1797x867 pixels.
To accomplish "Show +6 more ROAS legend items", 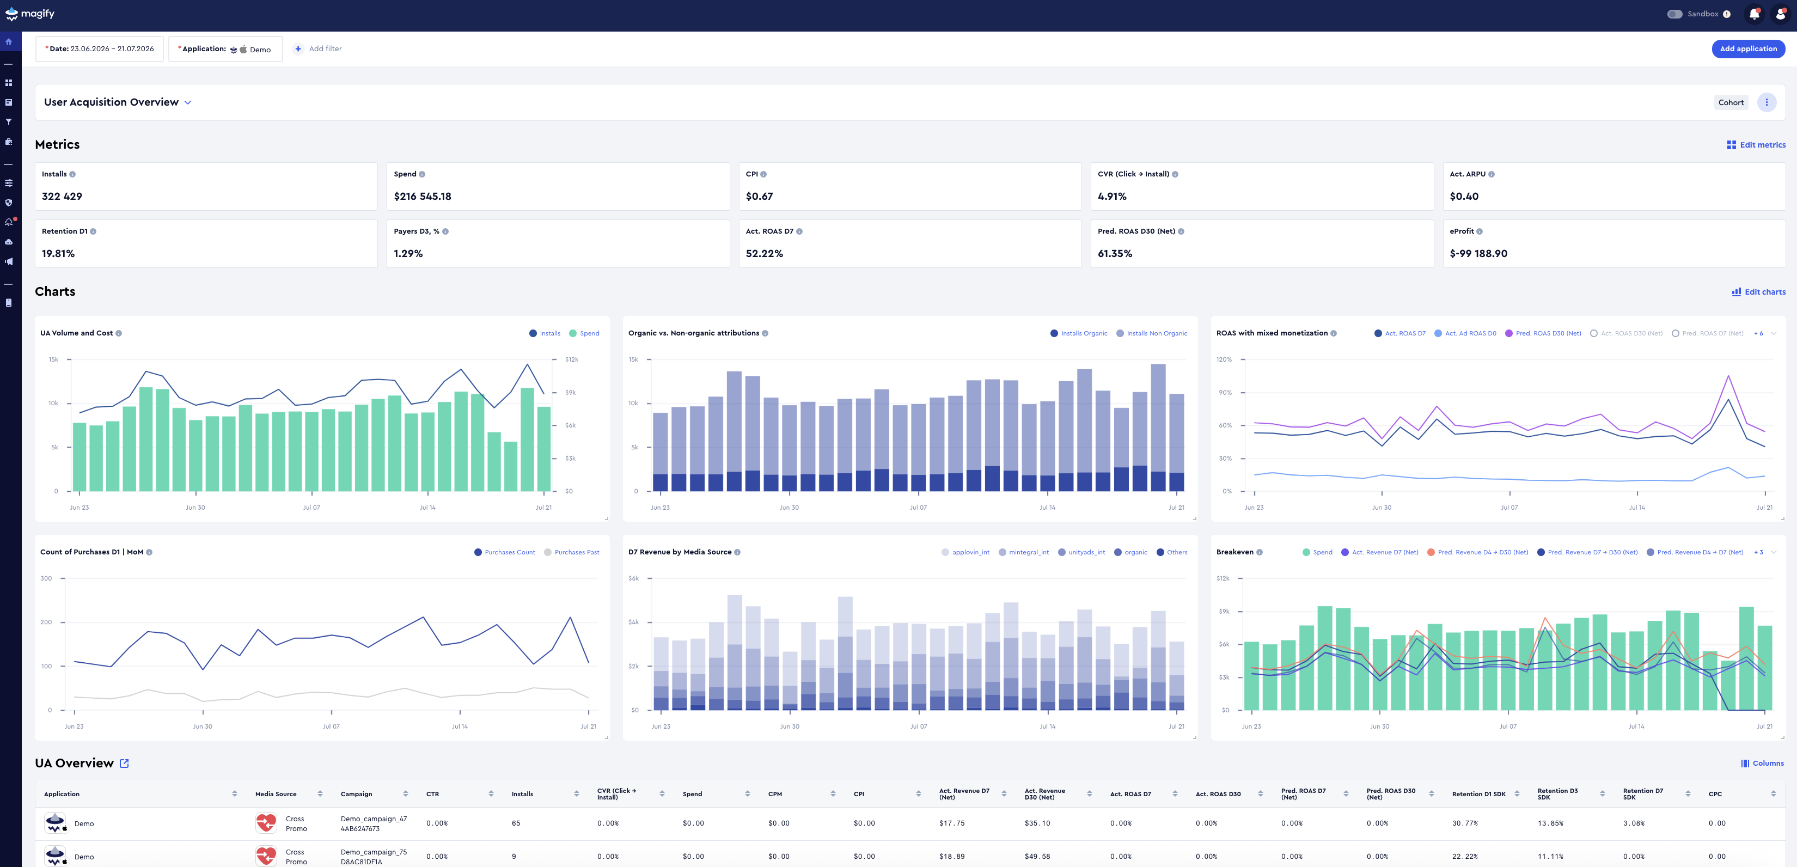I will point(1759,333).
